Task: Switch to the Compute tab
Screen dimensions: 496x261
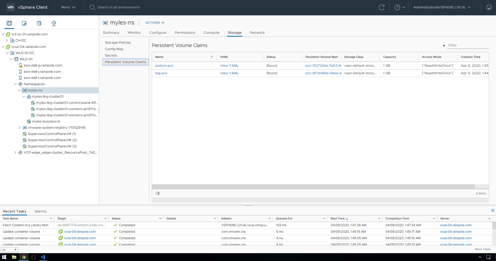Action: tap(211, 33)
